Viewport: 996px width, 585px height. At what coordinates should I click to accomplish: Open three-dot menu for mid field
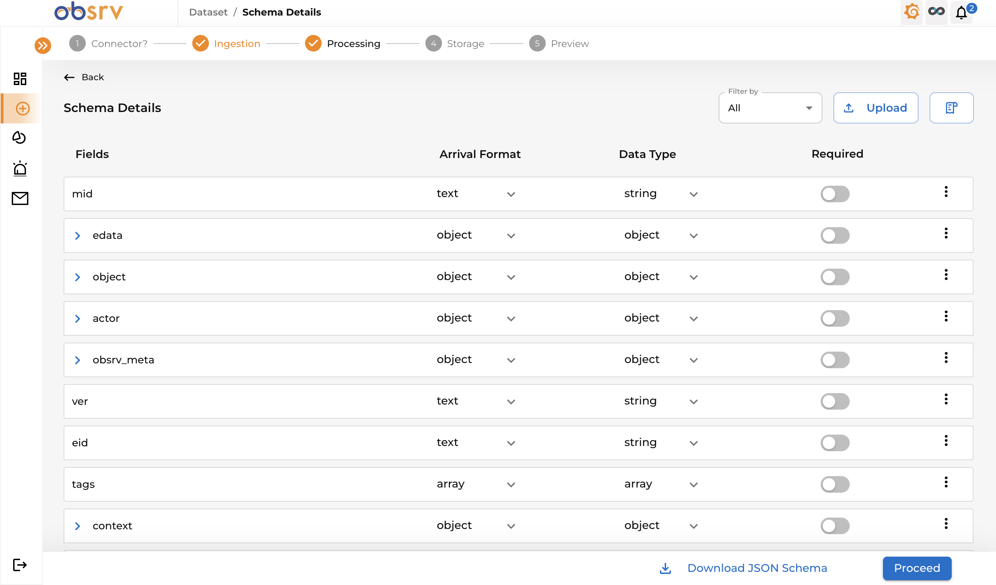(946, 192)
